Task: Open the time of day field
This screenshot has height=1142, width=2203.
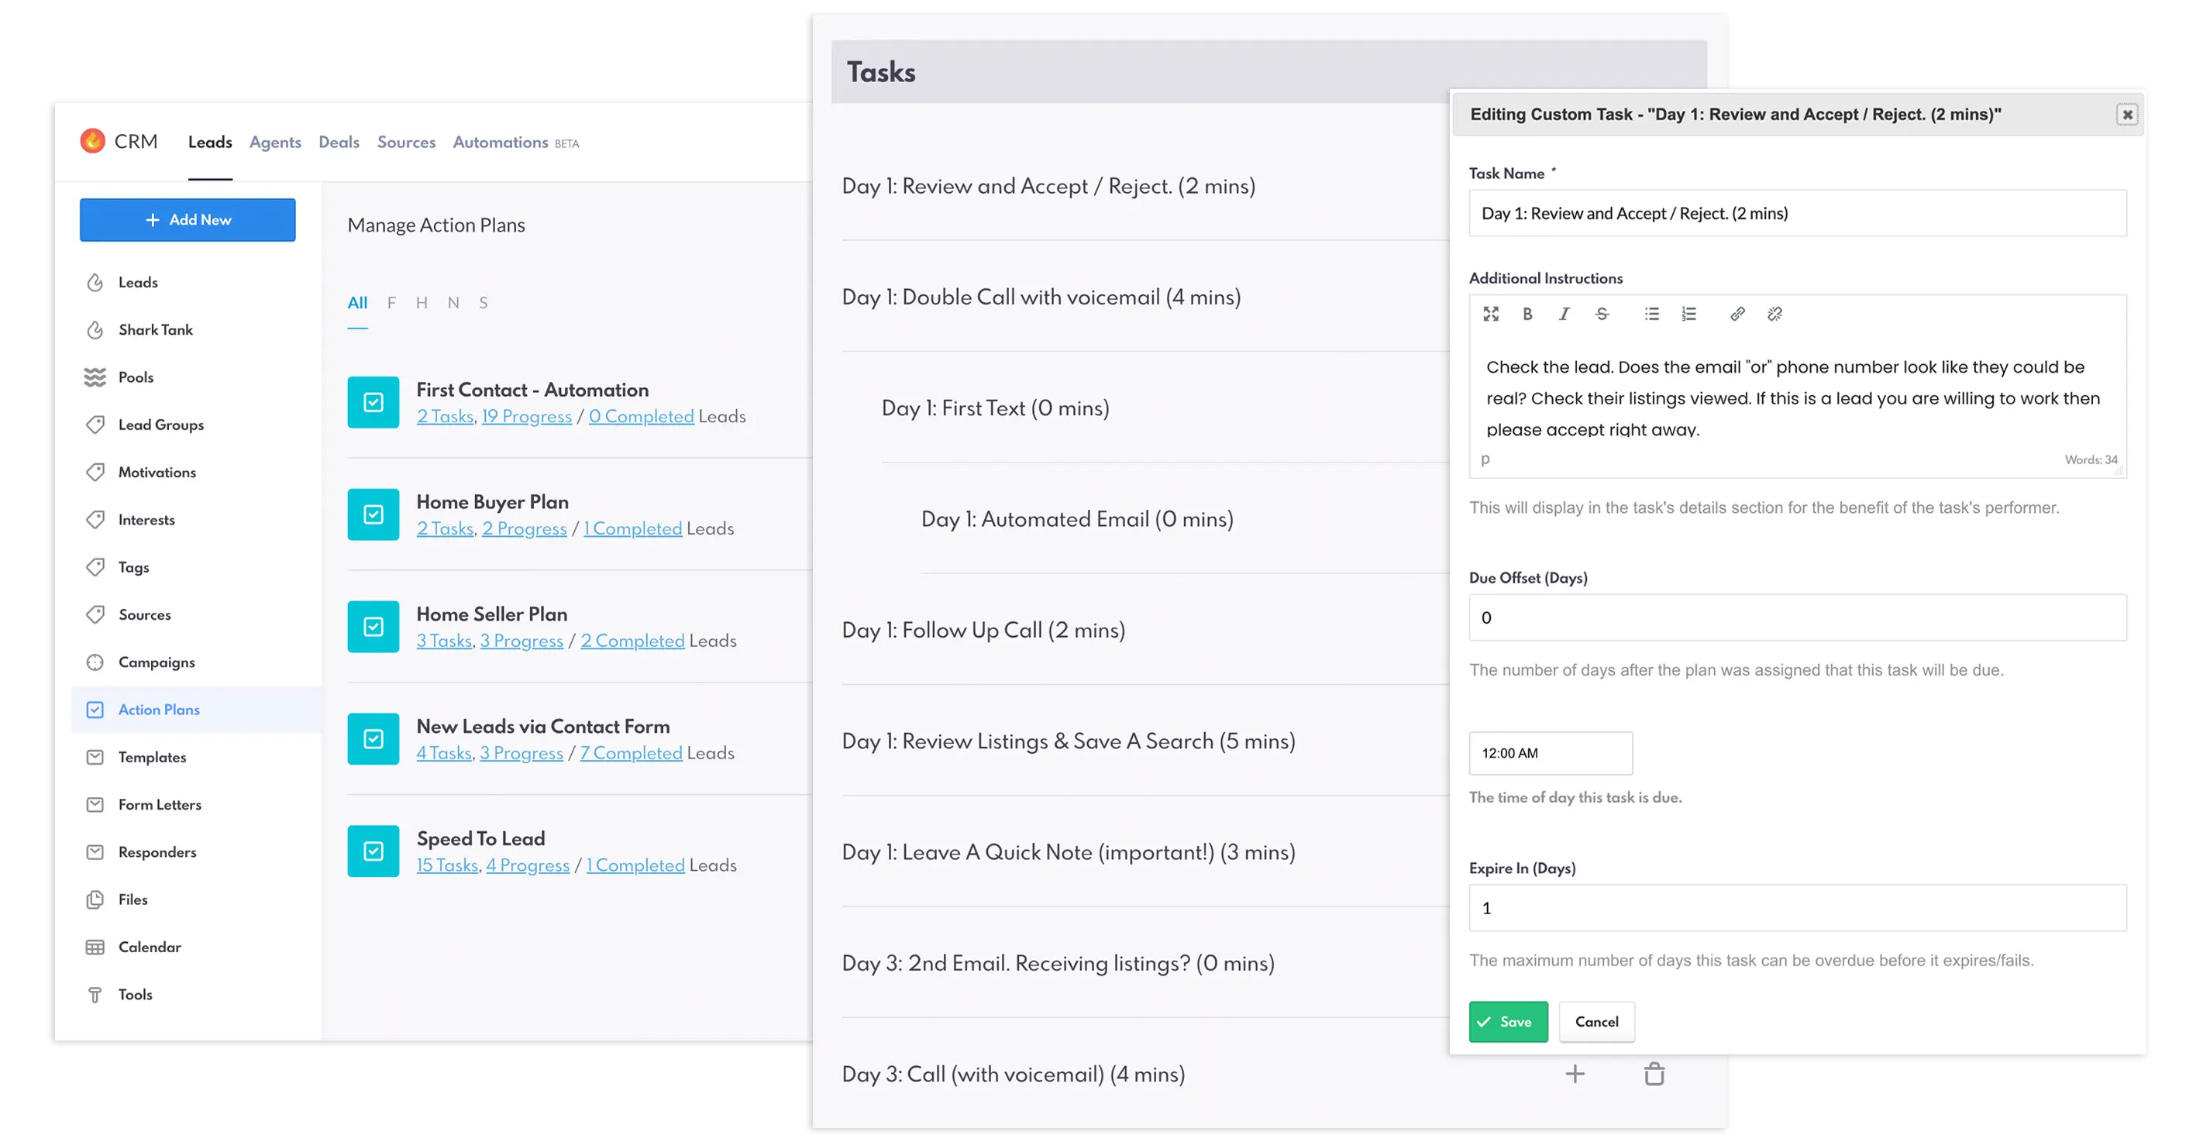Action: click(x=1550, y=753)
